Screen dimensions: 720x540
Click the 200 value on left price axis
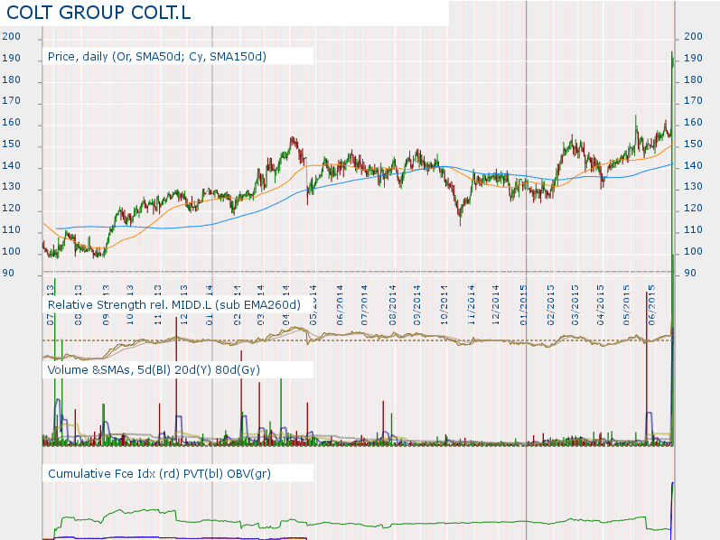[12, 36]
